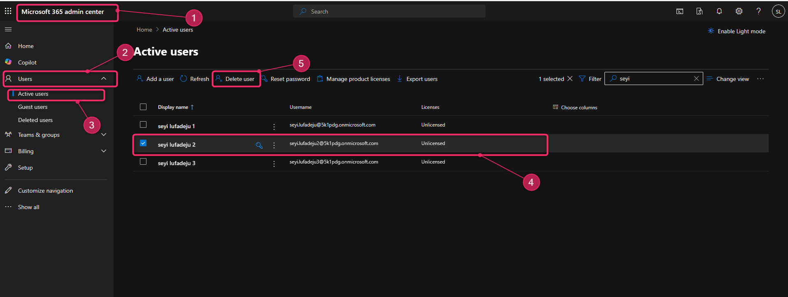Open help question mark icon
This screenshot has width=788, height=297.
click(758, 12)
